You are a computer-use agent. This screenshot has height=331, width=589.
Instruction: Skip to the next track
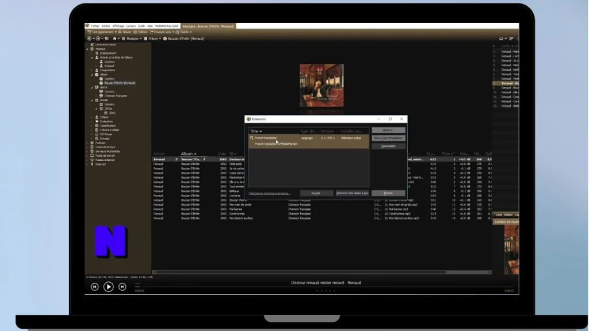122,287
